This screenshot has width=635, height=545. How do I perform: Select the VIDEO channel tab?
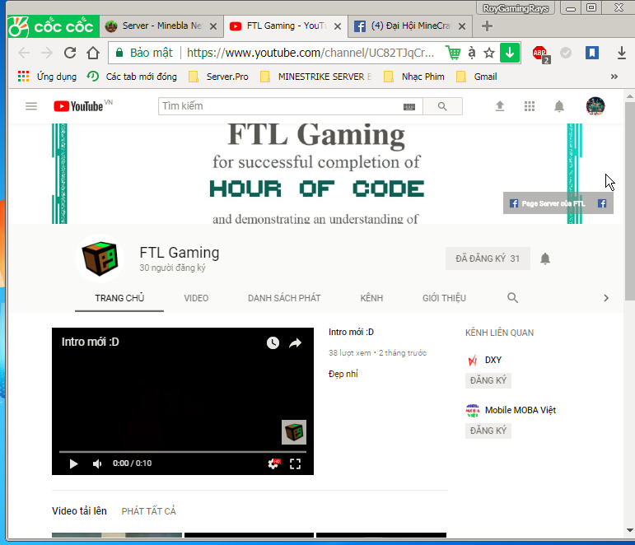(x=196, y=298)
